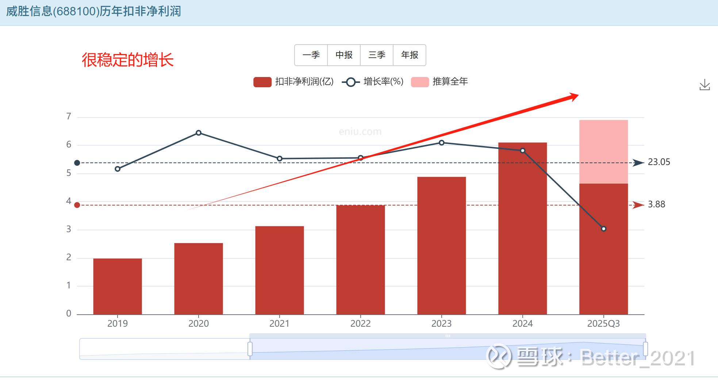Click the average profit label 3.88
This screenshot has width=718, height=380.
click(x=656, y=204)
